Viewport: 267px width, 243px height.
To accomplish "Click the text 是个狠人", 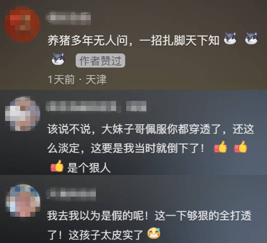I will click(89, 168).
